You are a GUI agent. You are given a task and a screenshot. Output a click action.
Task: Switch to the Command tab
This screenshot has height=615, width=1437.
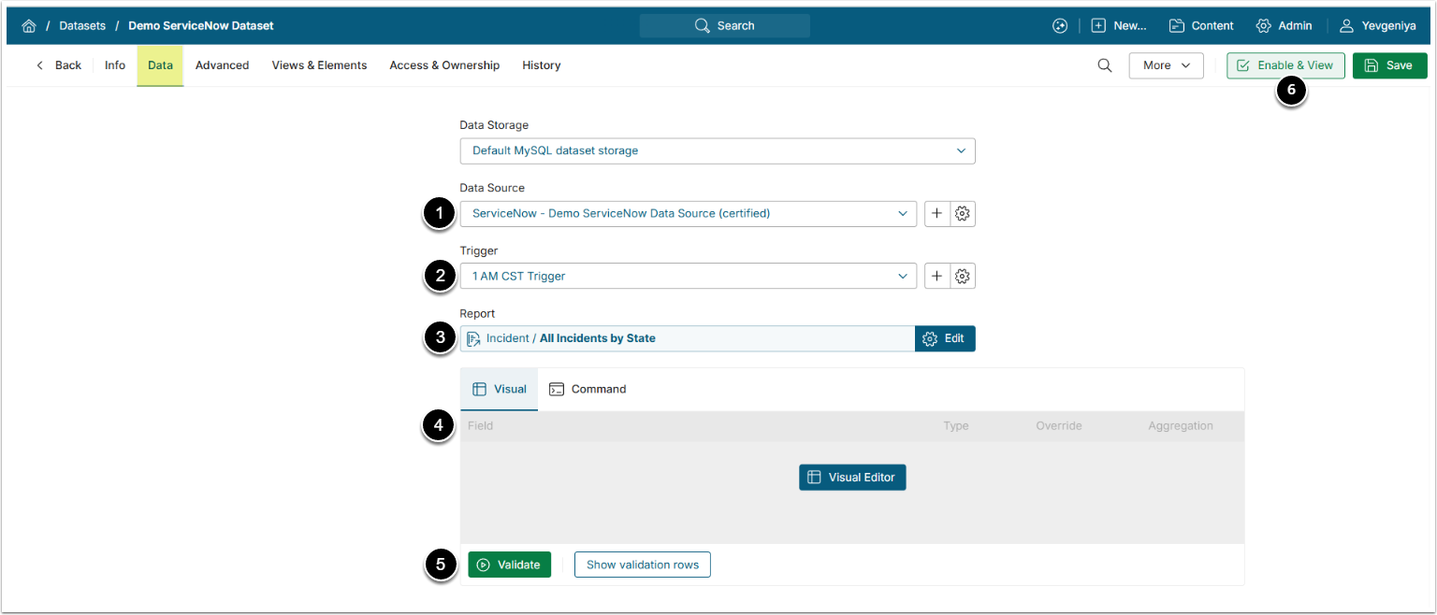[588, 390]
